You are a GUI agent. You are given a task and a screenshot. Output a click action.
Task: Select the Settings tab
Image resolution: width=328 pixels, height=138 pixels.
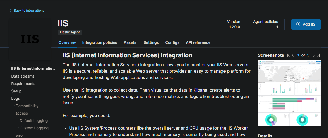tap(151, 42)
